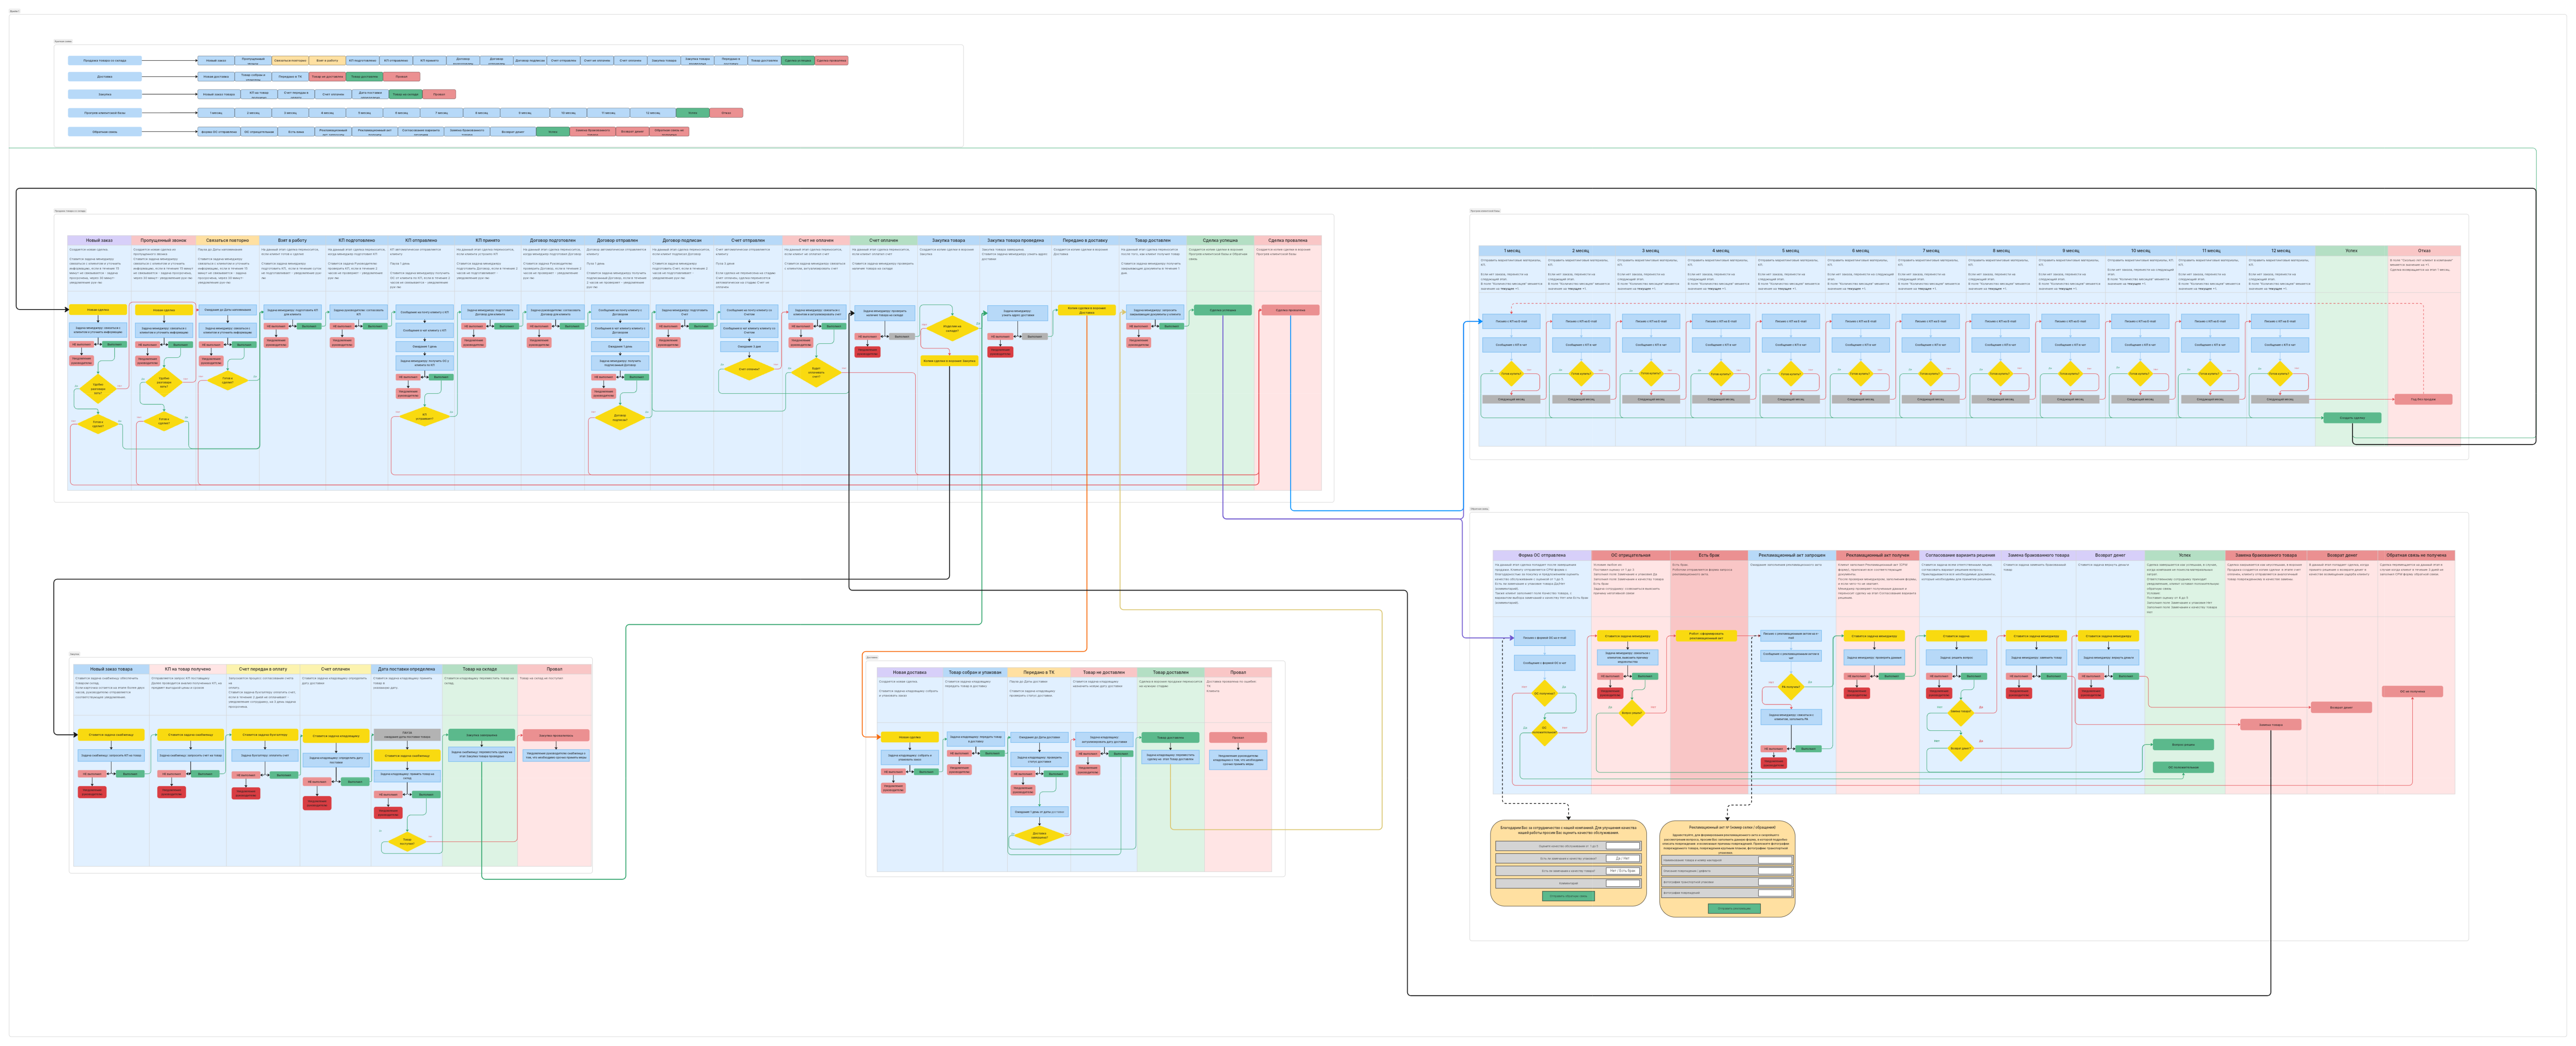
Task: Click the 'Нет / Есть брак' field
Action: [x=1623, y=871]
